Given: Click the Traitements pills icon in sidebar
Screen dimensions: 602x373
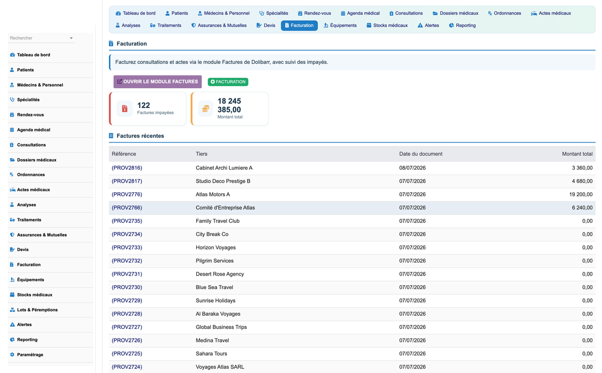Looking at the screenshot, I should click(x=12, y=220).
